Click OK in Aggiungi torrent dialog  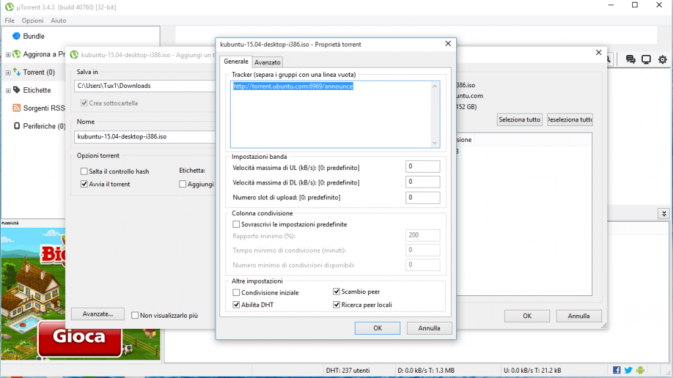pos(527,316)
